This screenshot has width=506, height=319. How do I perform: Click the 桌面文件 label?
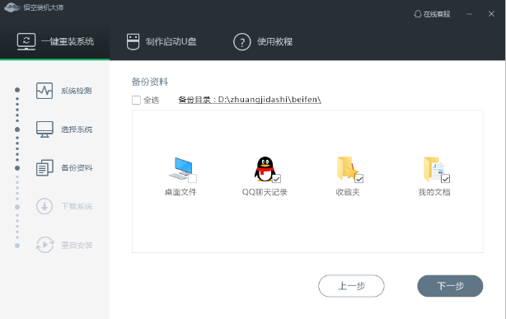(x=180, y=192)
